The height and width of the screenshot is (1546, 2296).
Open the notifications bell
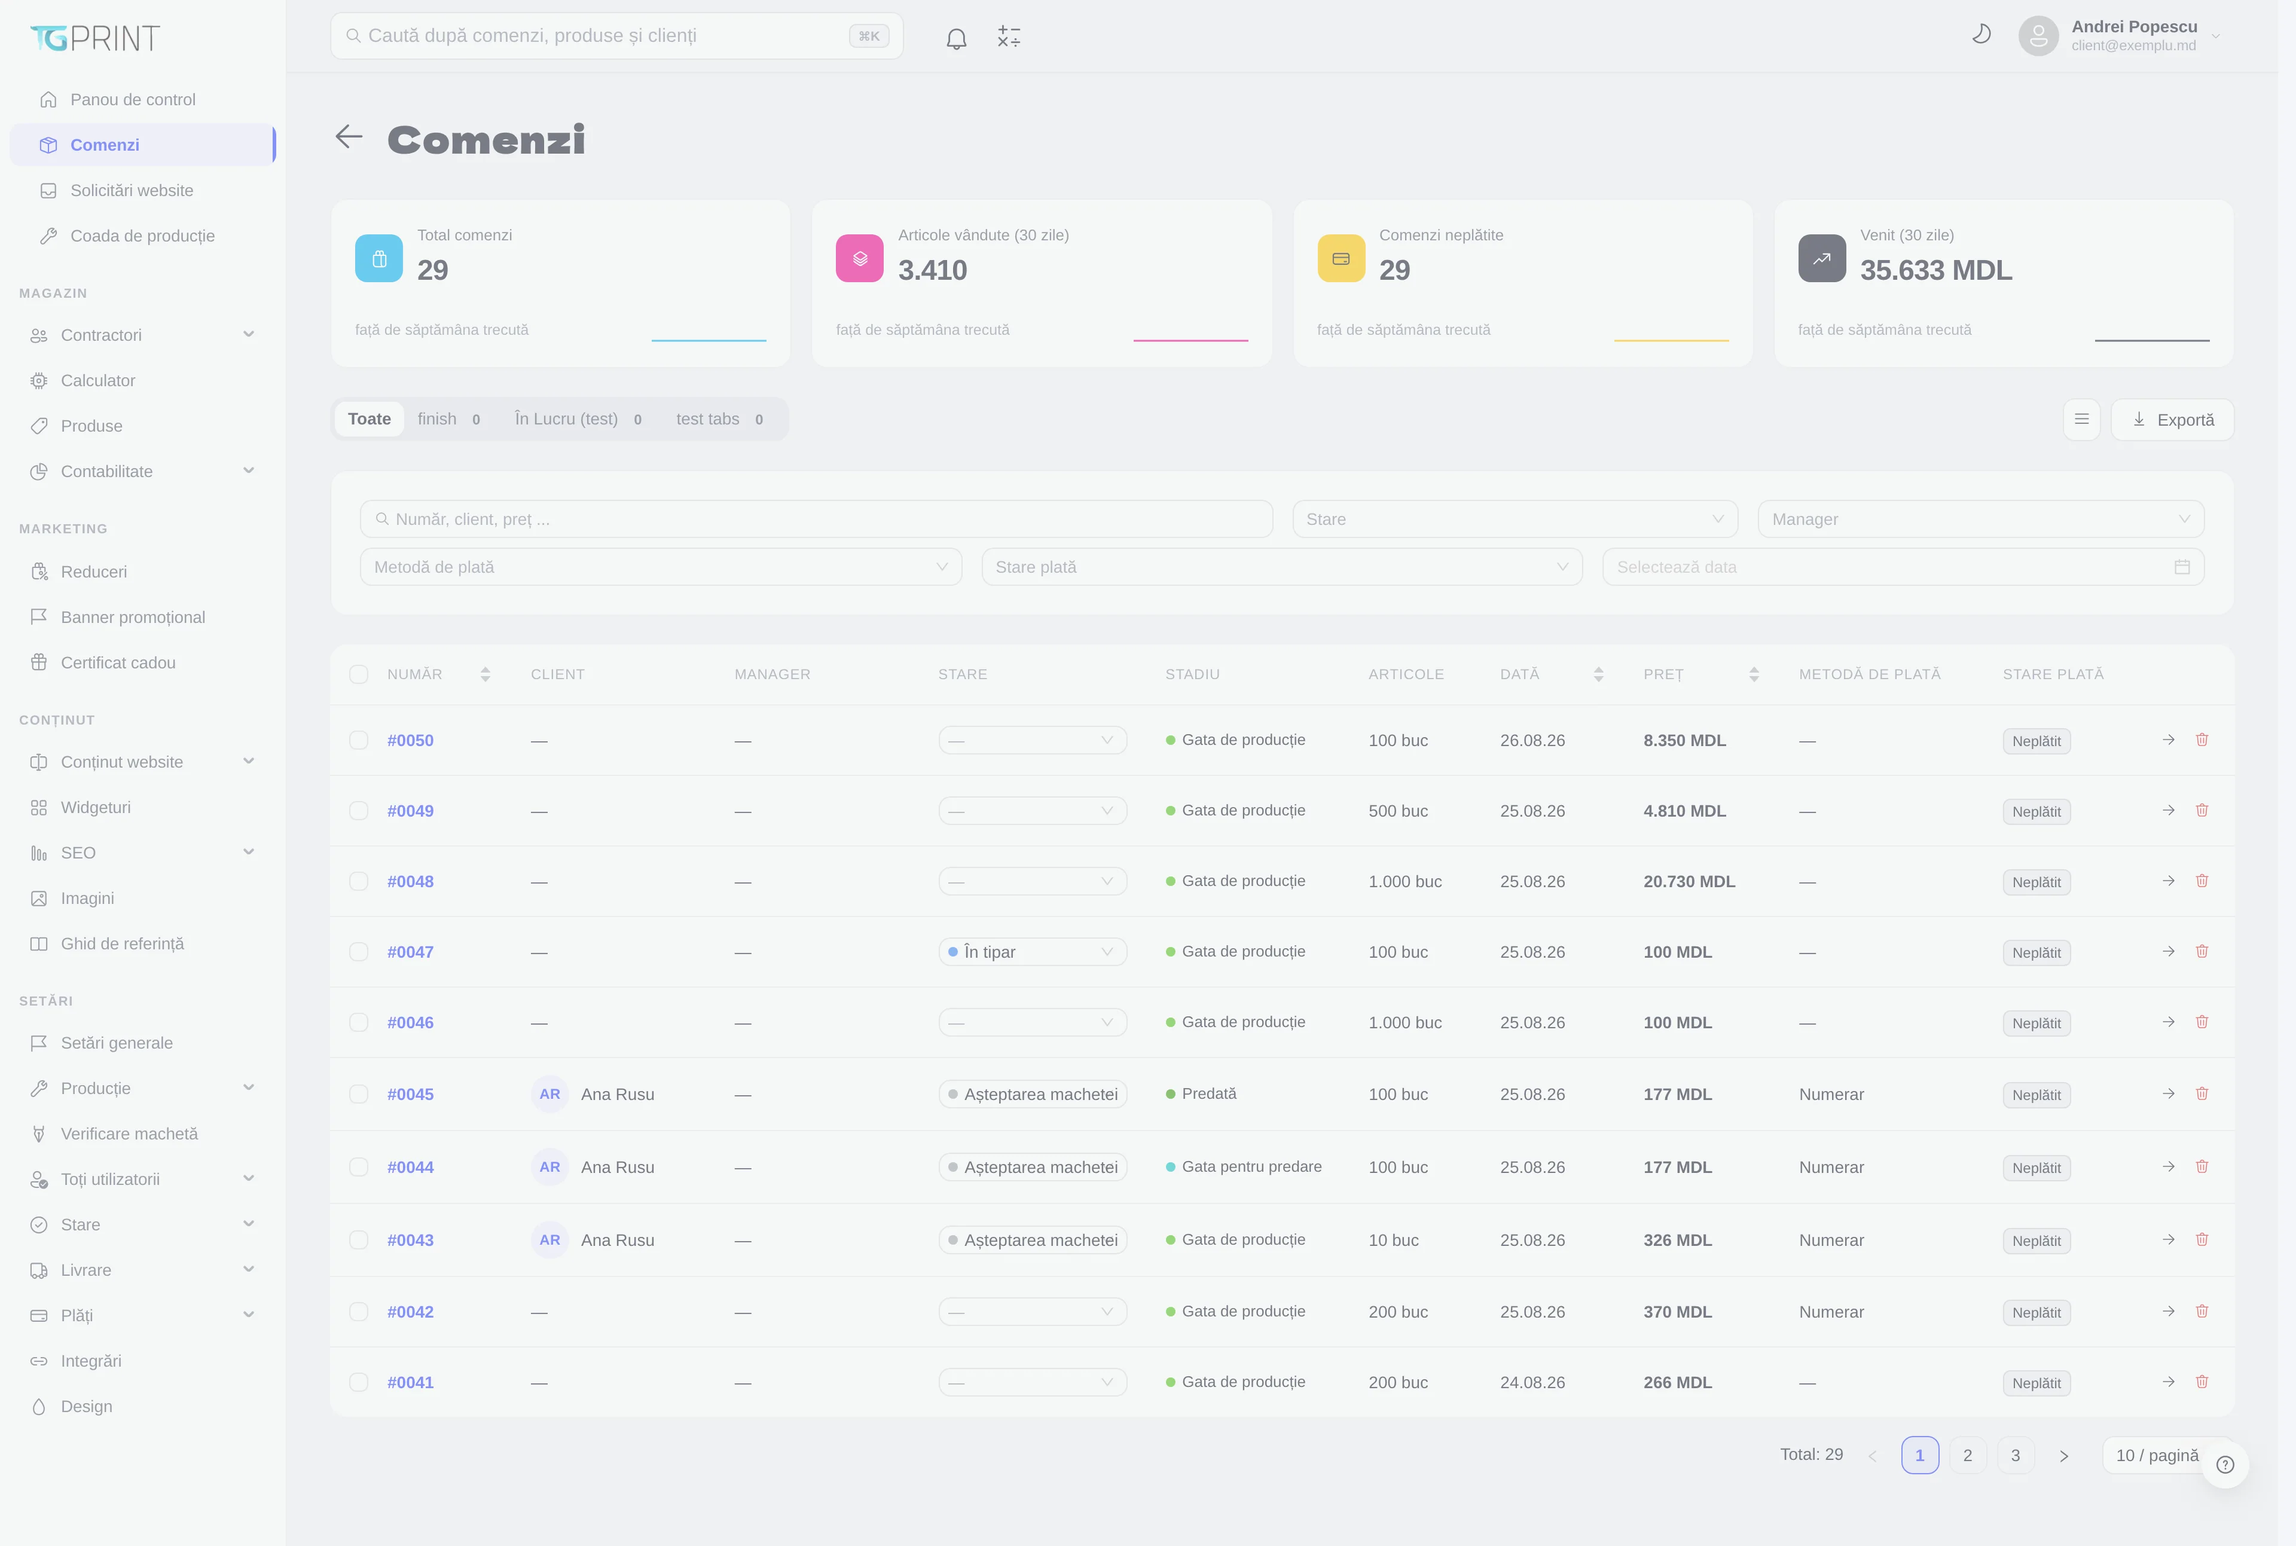click(x=955, y=38)
